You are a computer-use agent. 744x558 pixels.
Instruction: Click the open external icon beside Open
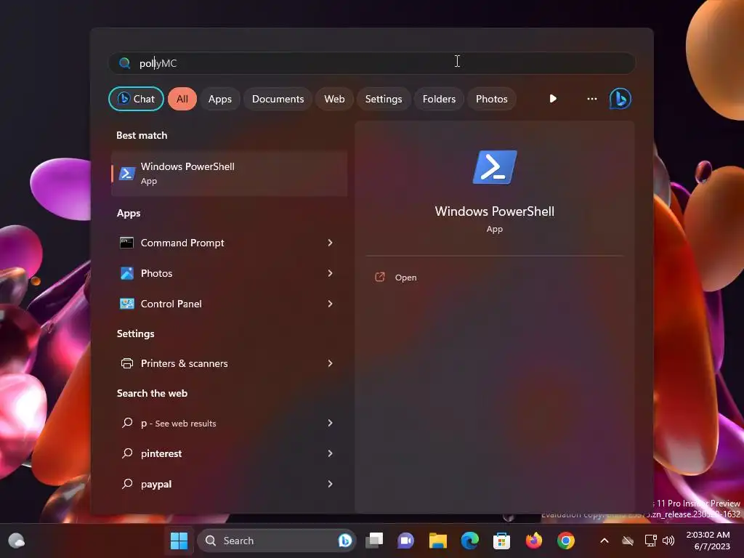379,277
